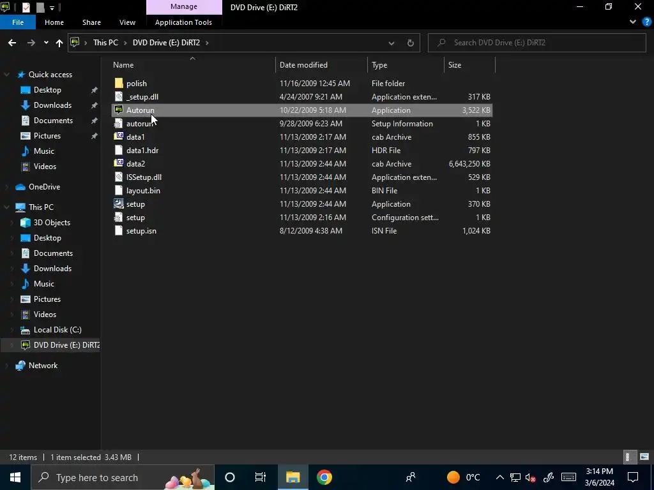Expand the address bar history dropdown
This screenshot has height=490, width=654.
pyautogui.click(x=392, y=43)
